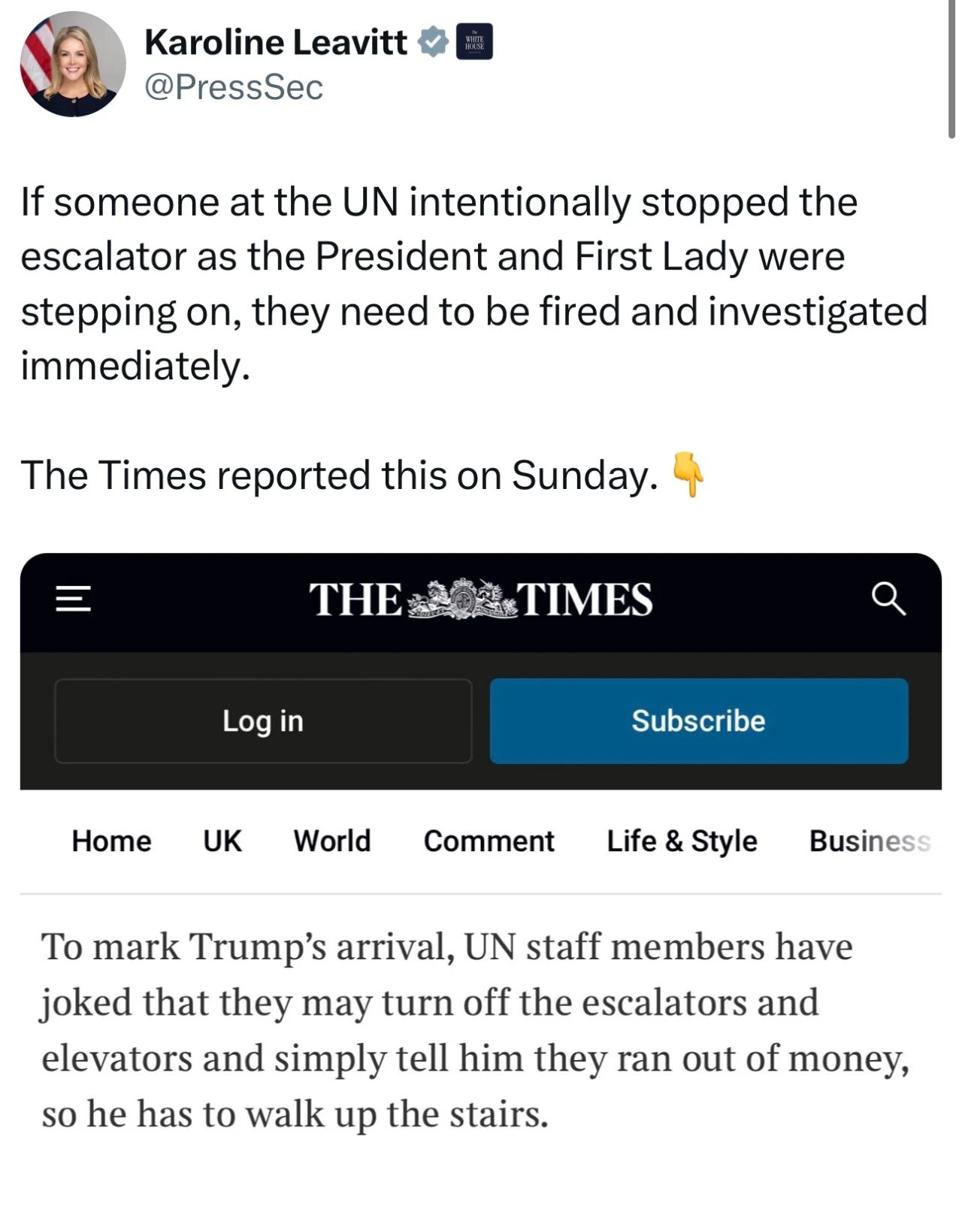Click the pointing-down hand emoji
Image resolution: width=962 pixels, height=1214 pixels.
coord(688,475)
